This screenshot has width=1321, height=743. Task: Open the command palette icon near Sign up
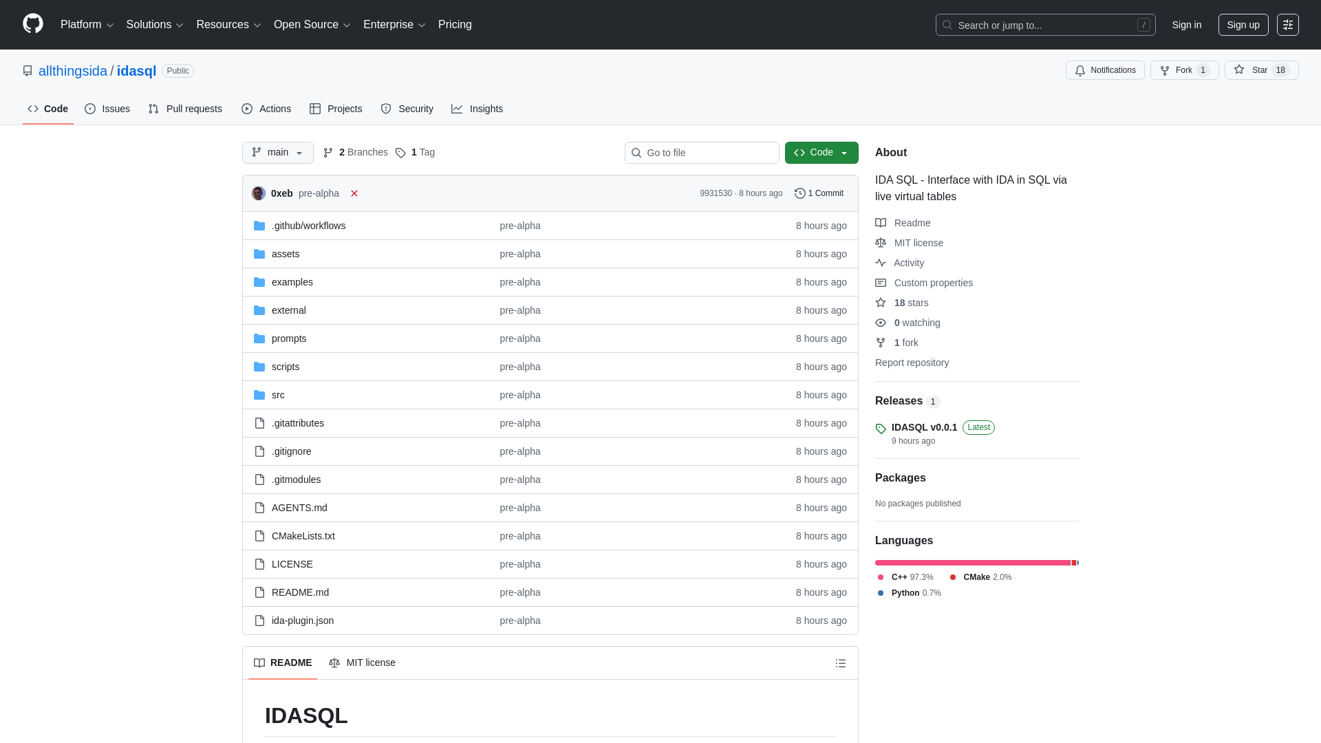(x=1288, y=25)
